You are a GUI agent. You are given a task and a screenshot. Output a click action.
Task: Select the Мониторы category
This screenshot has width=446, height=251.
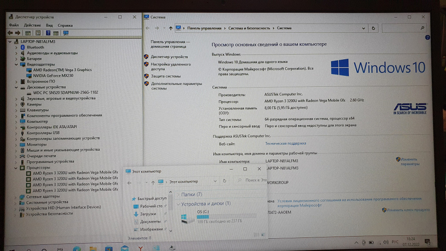(37, 144)
